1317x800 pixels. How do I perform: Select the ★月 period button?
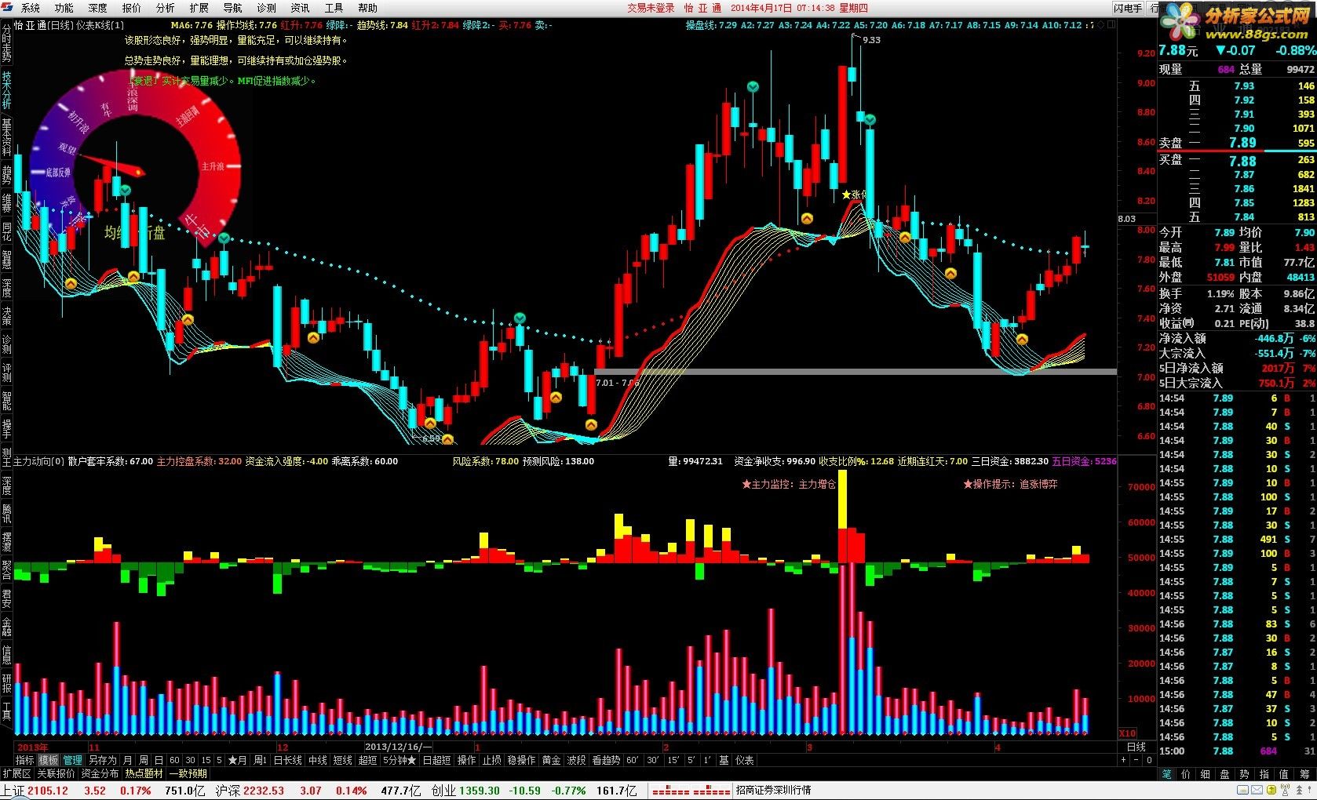[237, 760]
